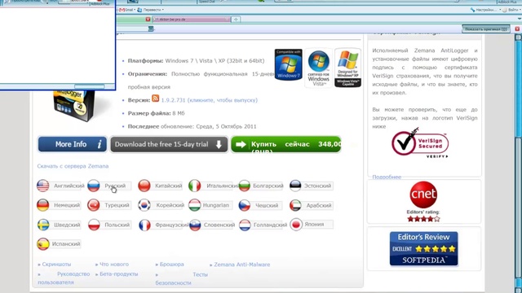Click the More Info button
This screenshot has height=293, width=522.
click(73, 144)
